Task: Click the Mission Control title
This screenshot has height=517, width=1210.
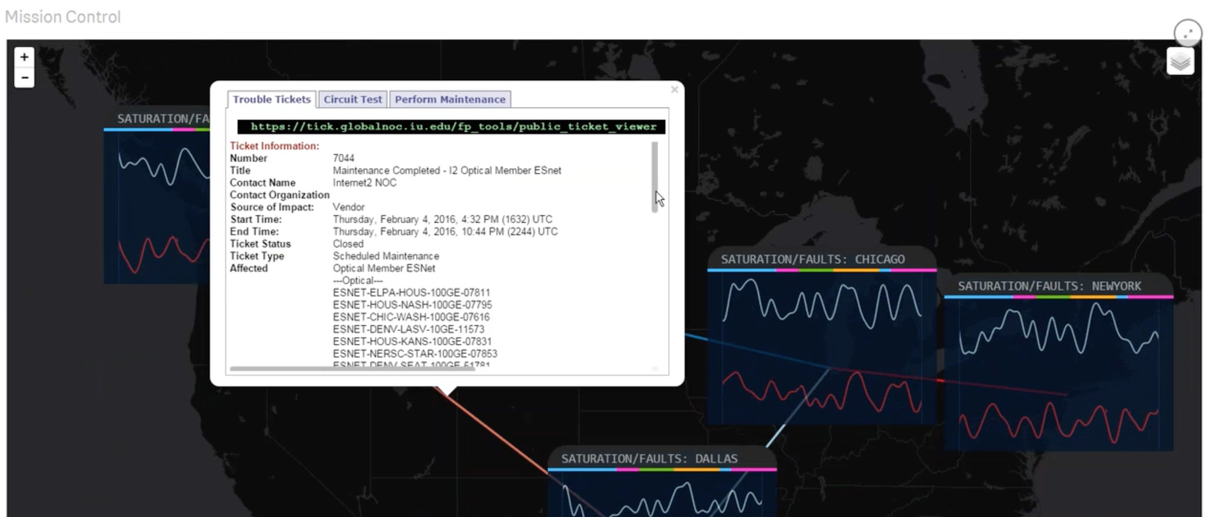Action: tap(62, 17)
